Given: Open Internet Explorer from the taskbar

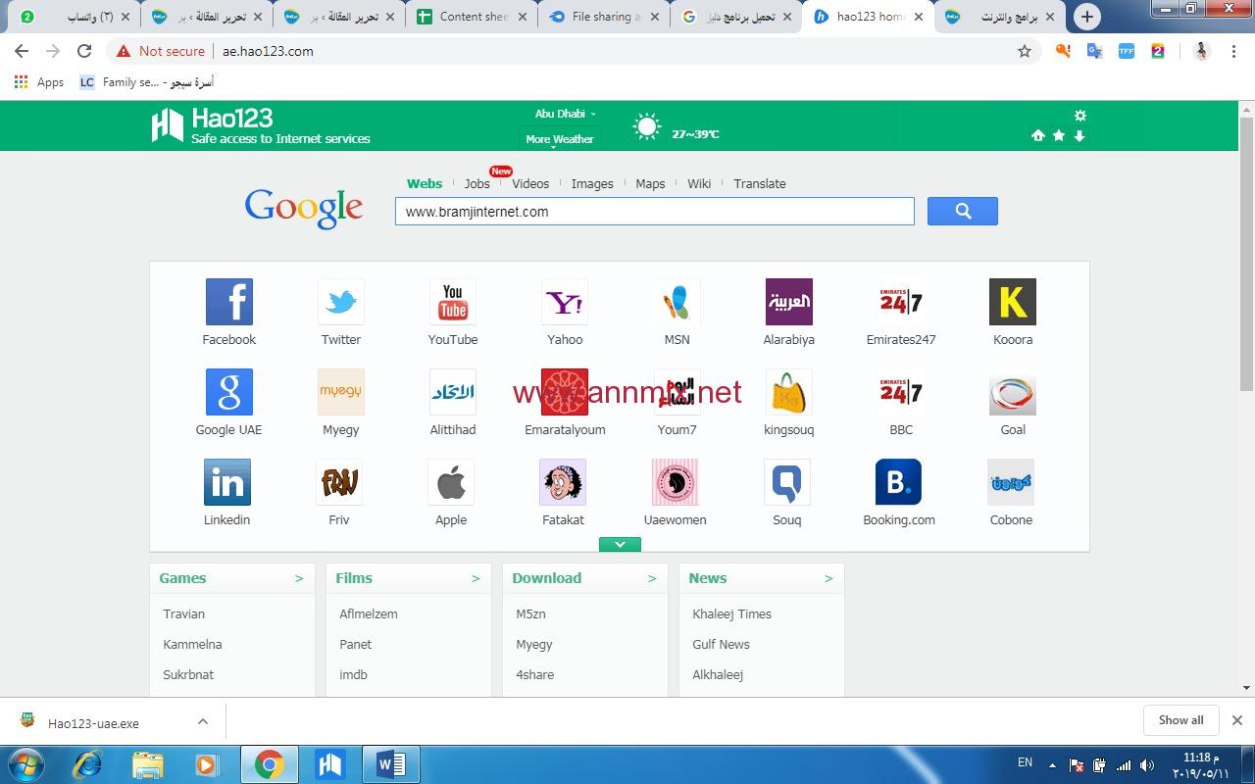Looking at the screenshot, I should [88, 764].
